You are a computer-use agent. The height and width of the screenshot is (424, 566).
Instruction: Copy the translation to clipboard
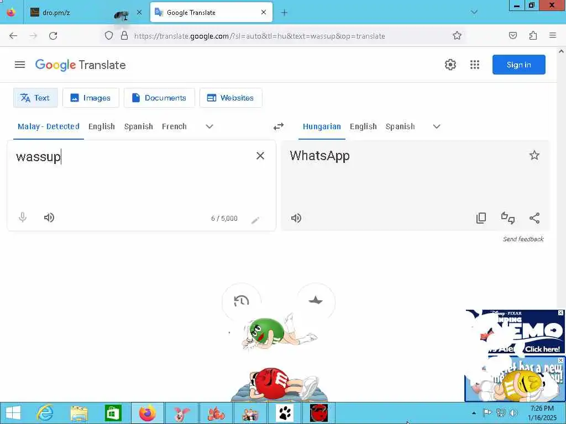pos(481,218)
